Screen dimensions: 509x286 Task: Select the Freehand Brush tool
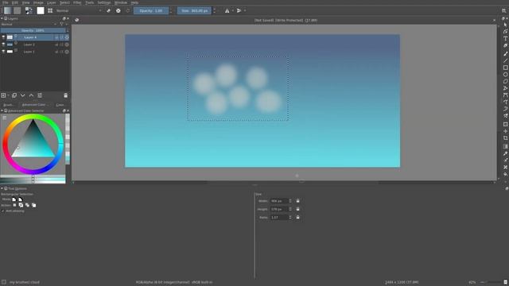[506, 53]
